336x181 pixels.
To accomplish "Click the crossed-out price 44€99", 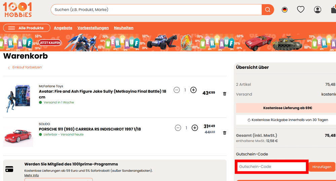I will click(x=210, y=132).
